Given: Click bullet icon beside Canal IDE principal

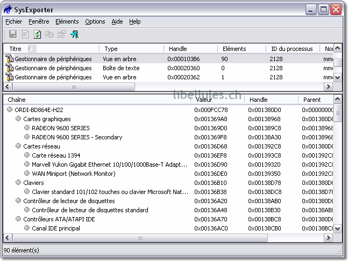Looking at the screenshot, I should pyautogui.click(x=27, y=228).
